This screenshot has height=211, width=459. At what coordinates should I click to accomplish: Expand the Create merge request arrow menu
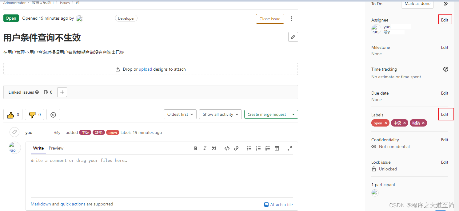293,114
